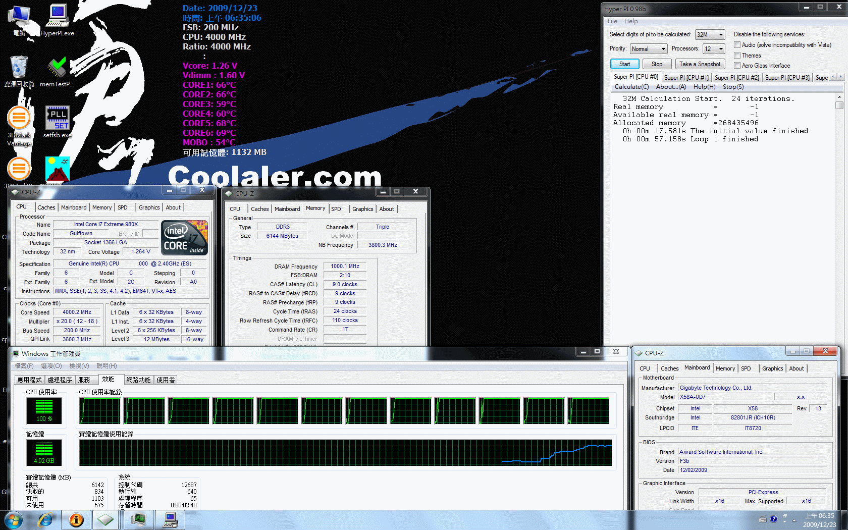848x530 pixels.
Task: Open the Processors 12 dropdown
Action: coord(714,48)
